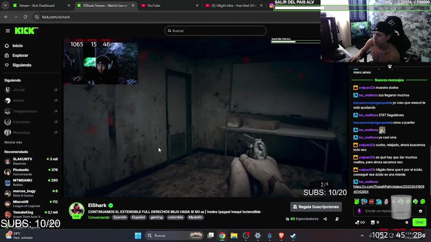This screenshot has width=431, height=242.
Task: Open the chat shop icon showing 0
Action: coord(375,222)
